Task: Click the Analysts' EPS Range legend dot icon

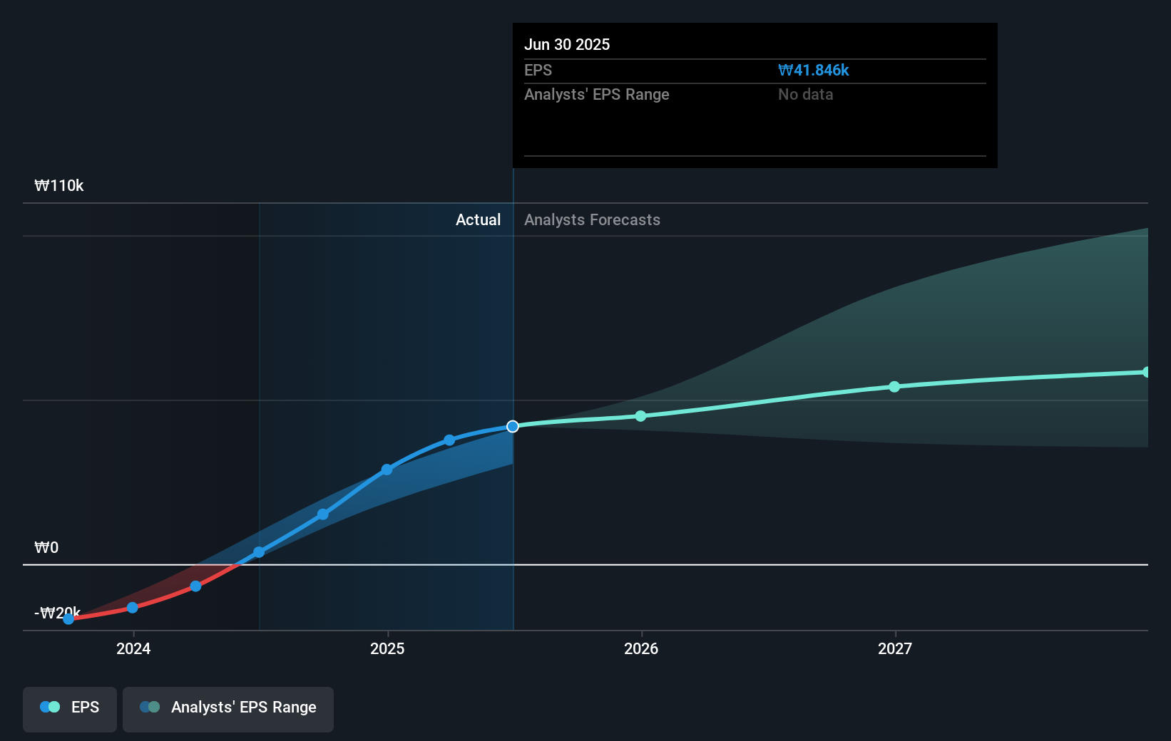Action: tap(150, 707)
